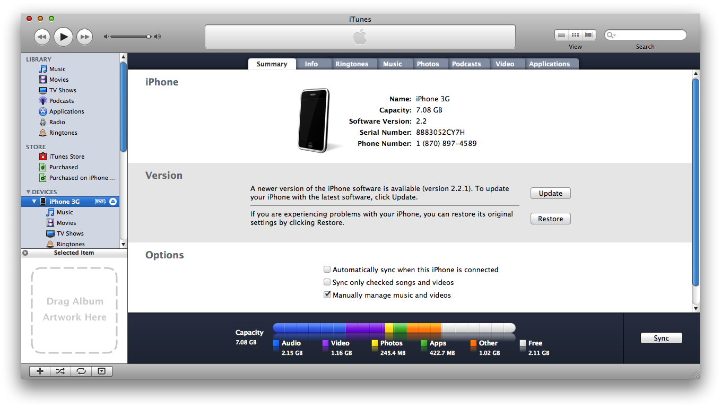Enable Sync only checked songs and videos
The image size is (721, 408).
pyautogui.click(x=327, y=282)
